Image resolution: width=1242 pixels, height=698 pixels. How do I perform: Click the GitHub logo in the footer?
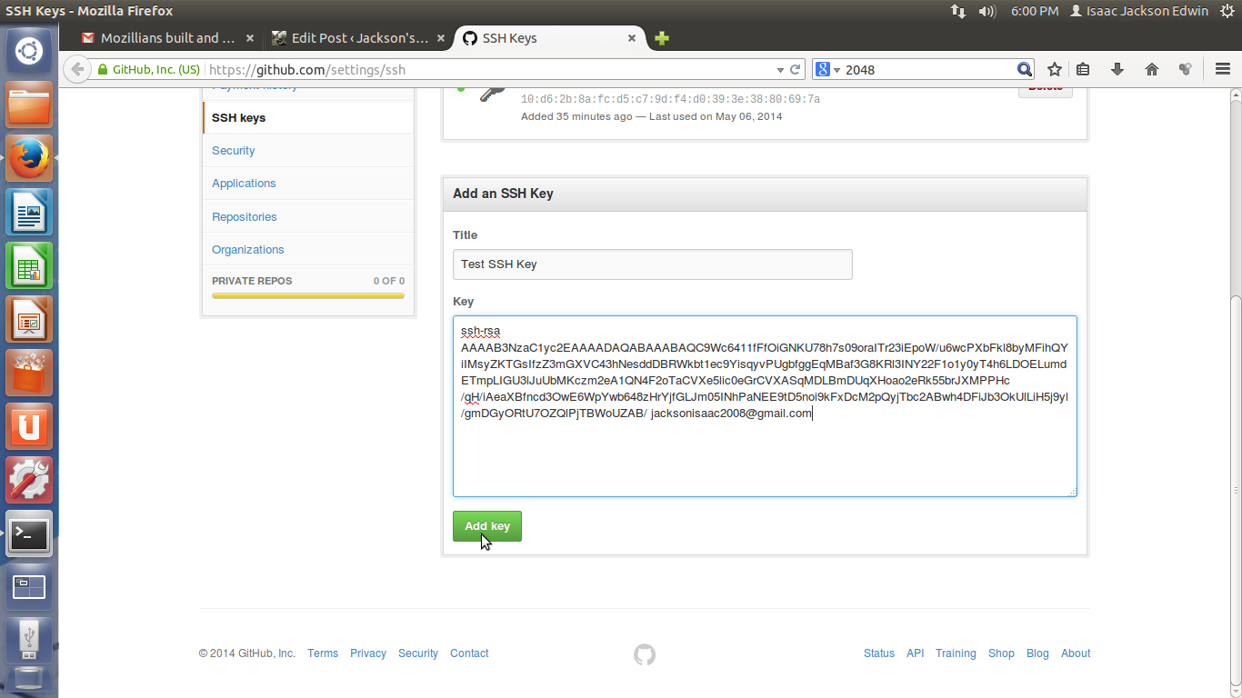645,654
